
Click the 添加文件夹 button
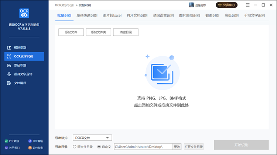tap(98, 32)
